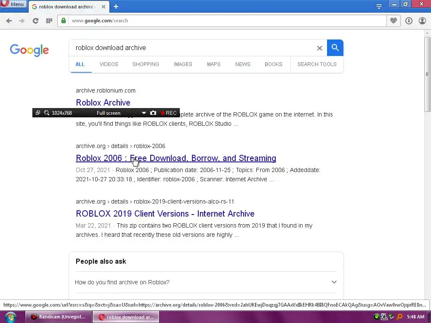The image size is (431, 323).
Task: Reload the page with refresh icon
Action: (x=35, y=21)
